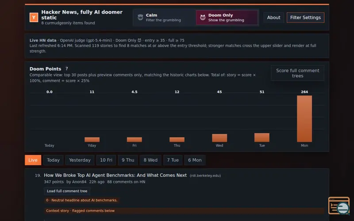The width and height of the screenshot is (354, 221).
Task: Select the Yesterday tab
Action: coord(80,160)
